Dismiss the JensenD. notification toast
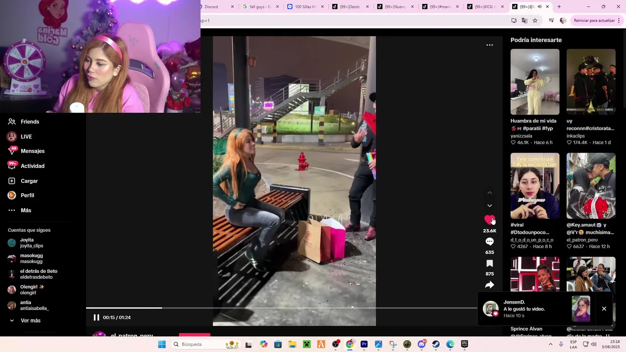Viewport: 626px width, 352px height. 604,308
